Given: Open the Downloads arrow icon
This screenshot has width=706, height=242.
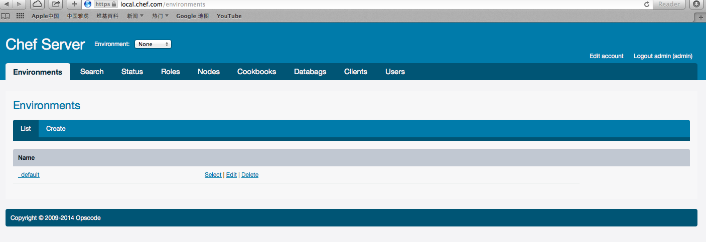Looking at the screenshot, I should (x=696, y=4).
